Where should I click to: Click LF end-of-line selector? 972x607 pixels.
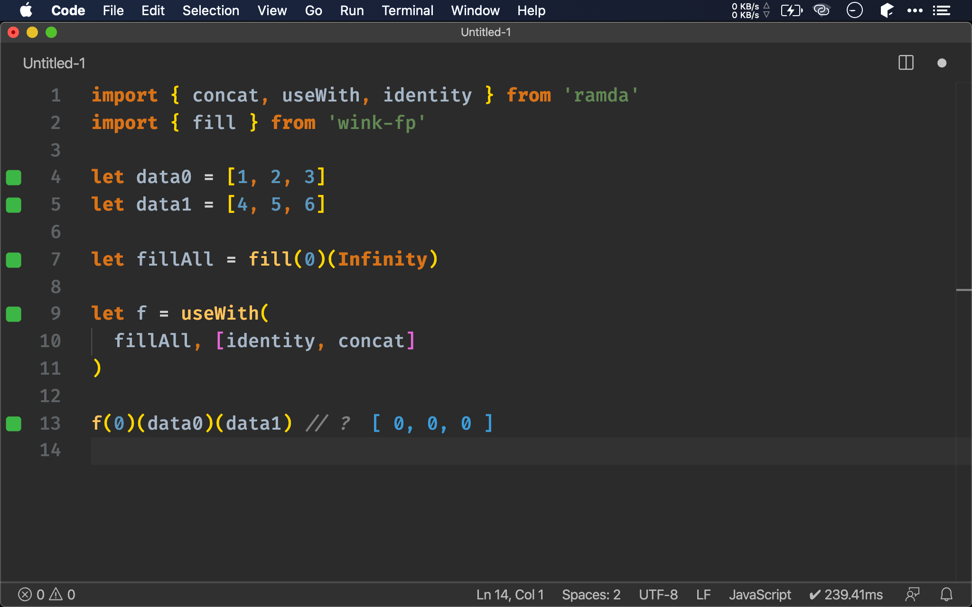pyautogui.click(x=703, y=595)
